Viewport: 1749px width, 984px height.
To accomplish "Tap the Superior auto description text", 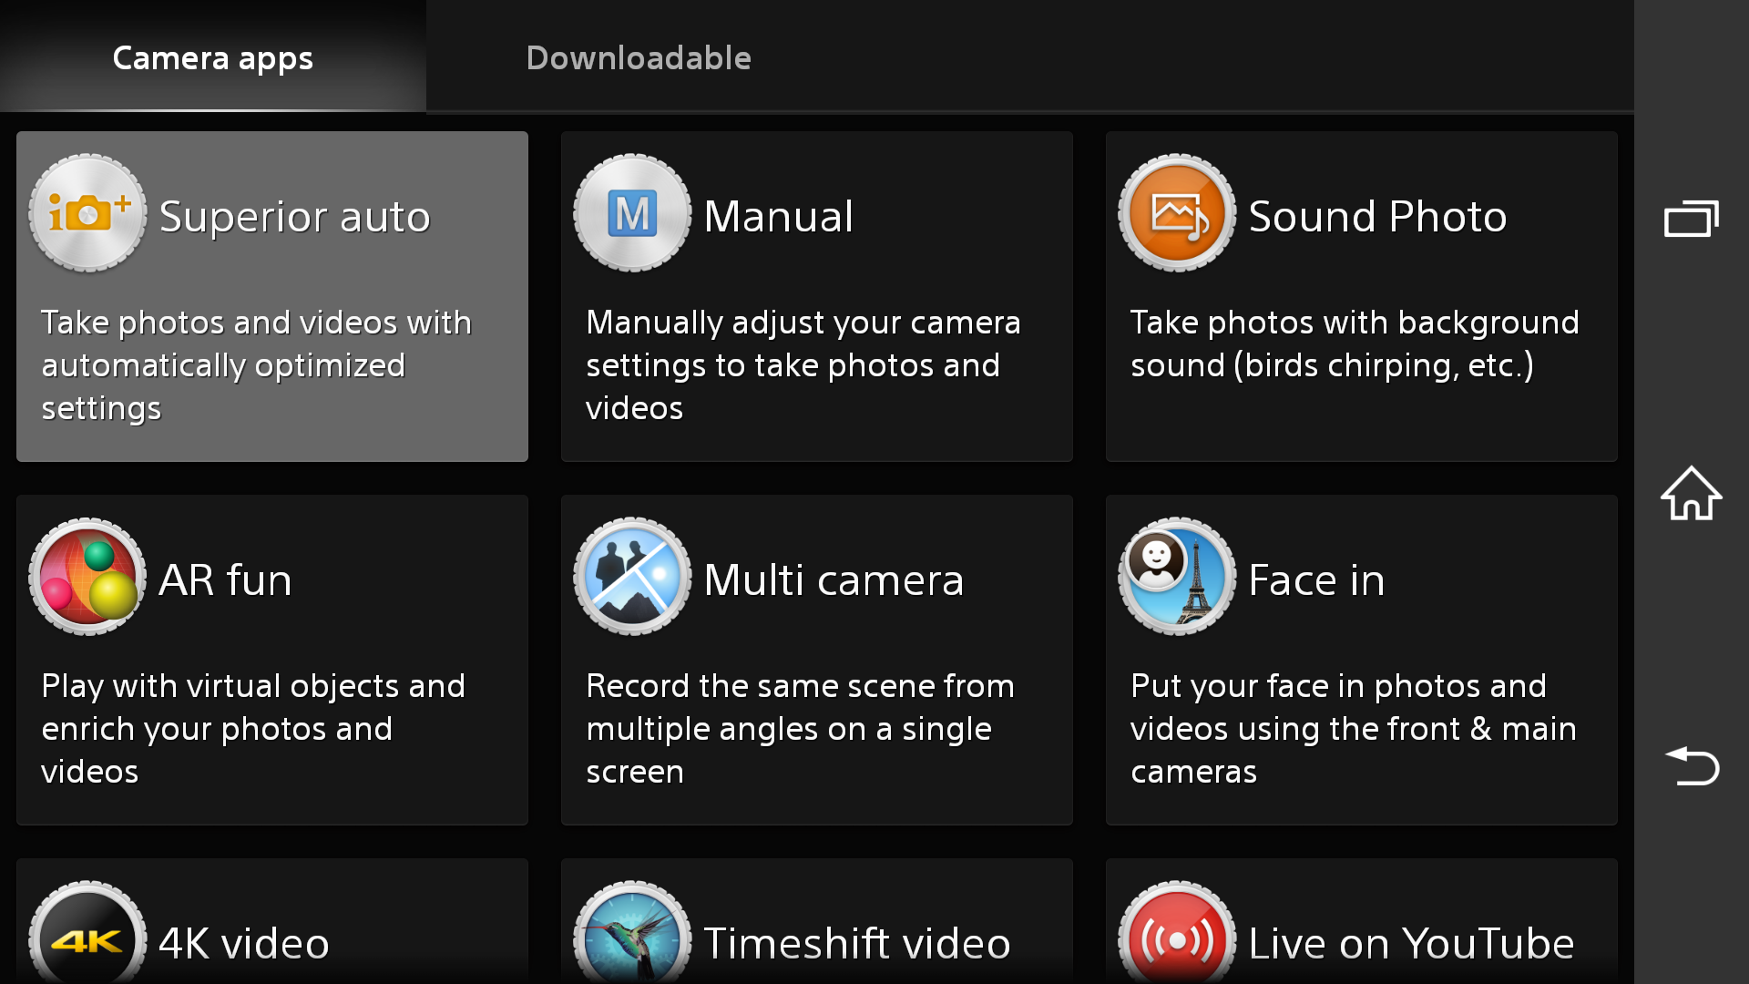I will click(x=256, y=365).
